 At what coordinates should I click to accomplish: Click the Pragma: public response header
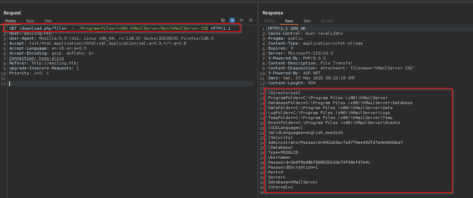click(x=286, y=38)
